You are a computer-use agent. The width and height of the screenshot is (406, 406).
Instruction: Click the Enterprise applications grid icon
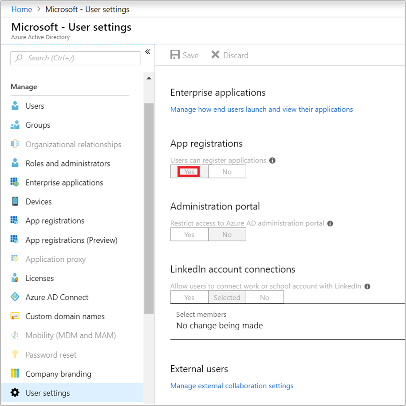tap(15, 182)
